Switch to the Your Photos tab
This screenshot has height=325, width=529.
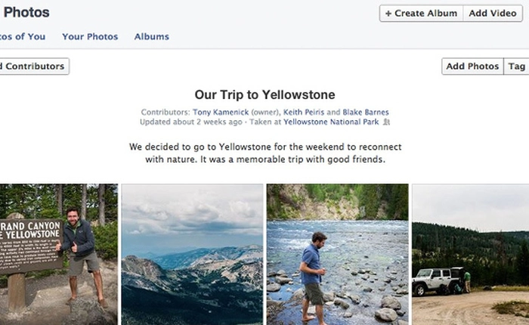point(90,36)
